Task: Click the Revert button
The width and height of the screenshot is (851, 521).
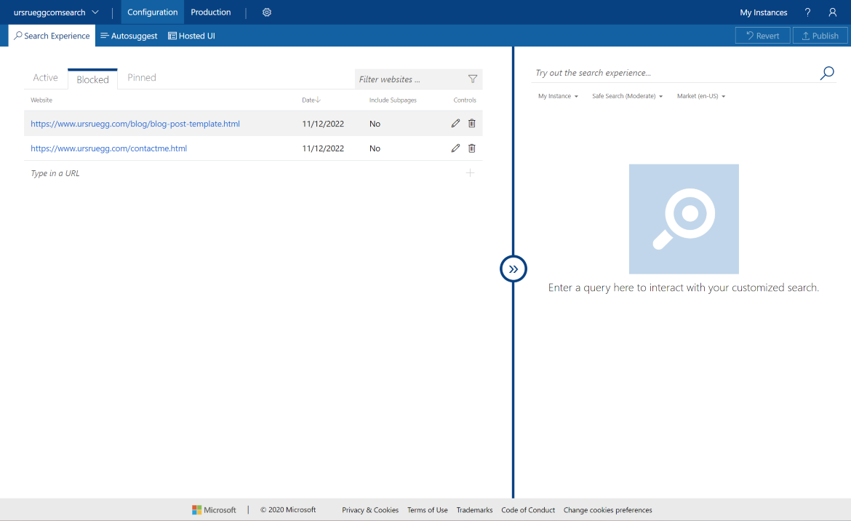Action: (762, 36)
